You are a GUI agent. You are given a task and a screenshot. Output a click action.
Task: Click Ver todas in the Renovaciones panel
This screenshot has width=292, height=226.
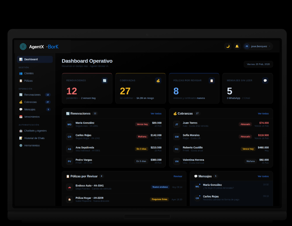pyautogui.click(x=156, y=113)
